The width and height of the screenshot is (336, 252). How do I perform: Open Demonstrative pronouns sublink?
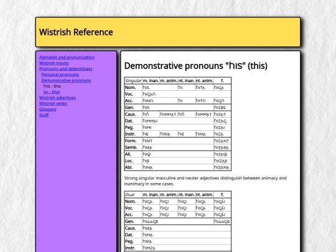tap(66, 80)
